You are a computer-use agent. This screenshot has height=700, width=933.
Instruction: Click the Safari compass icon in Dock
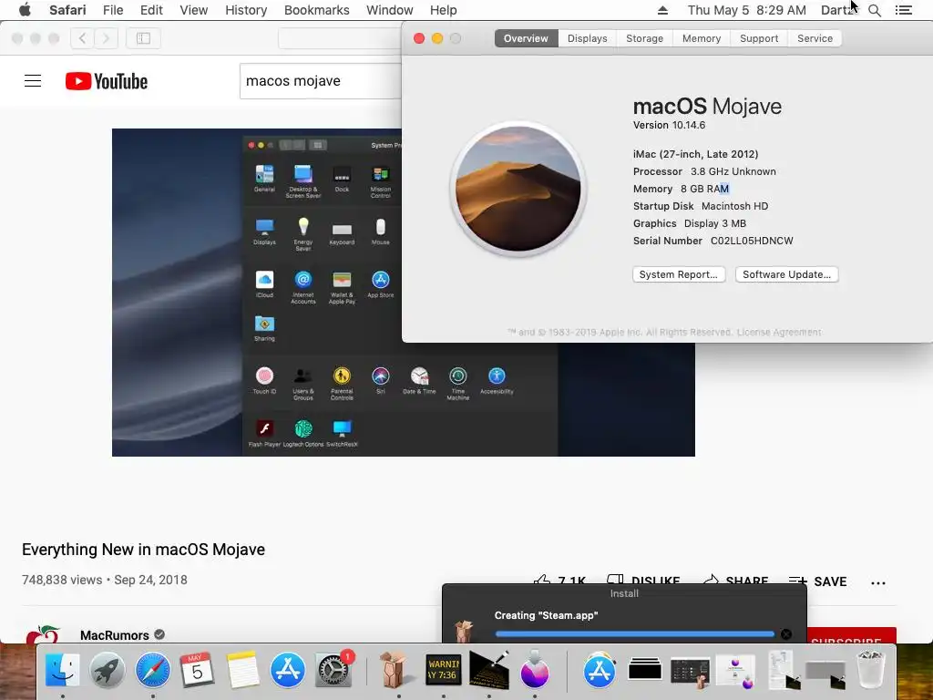(x=152, y=670)
